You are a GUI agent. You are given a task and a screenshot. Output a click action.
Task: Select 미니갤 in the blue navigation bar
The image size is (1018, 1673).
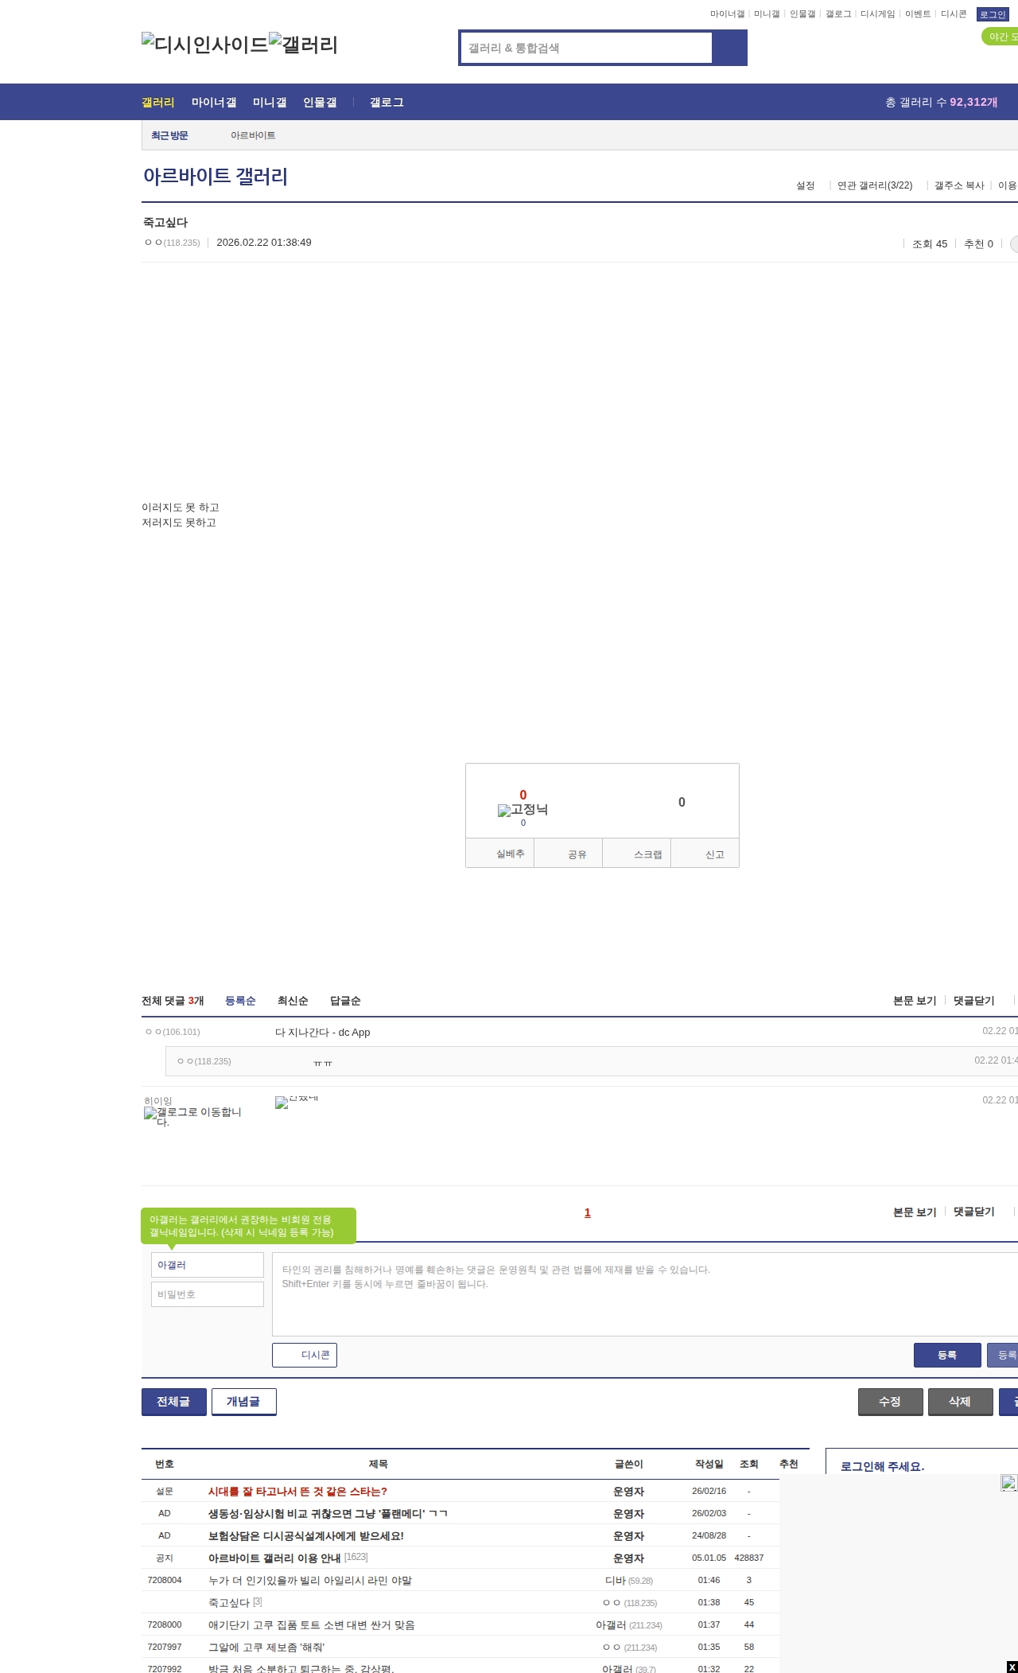click(270, 103)
